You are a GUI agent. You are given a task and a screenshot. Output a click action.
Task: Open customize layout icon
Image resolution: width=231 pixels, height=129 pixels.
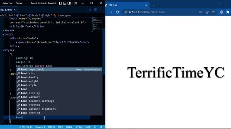[x=75, y=3]
